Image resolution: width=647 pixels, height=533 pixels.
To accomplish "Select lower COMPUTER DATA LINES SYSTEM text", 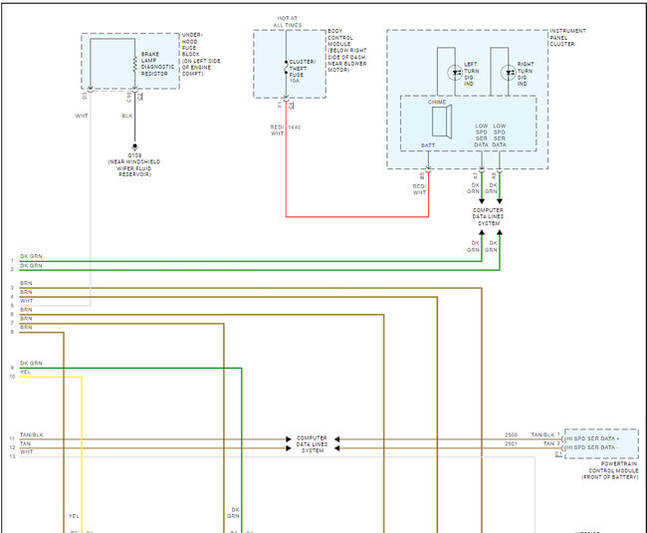I will 312,444.
